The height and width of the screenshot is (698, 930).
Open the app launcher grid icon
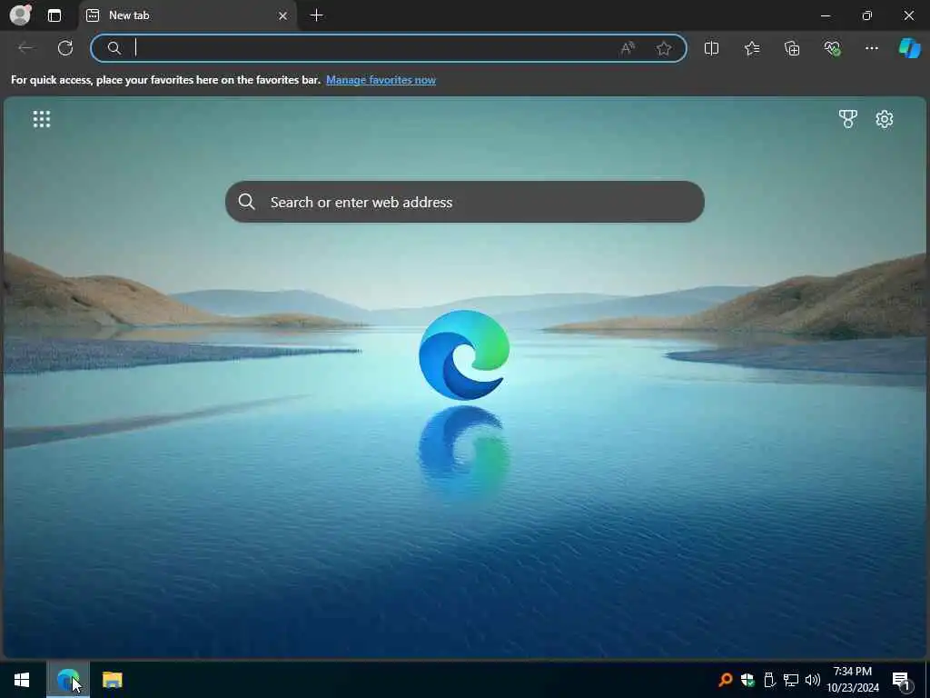42,119
